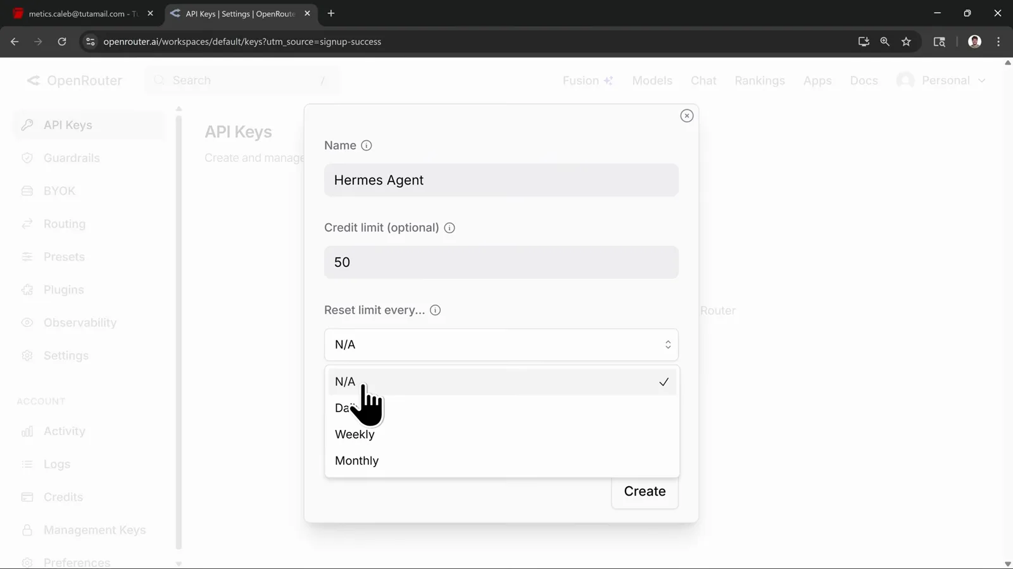
Task: Click the Credits card icon
Action: pos(27,497)
